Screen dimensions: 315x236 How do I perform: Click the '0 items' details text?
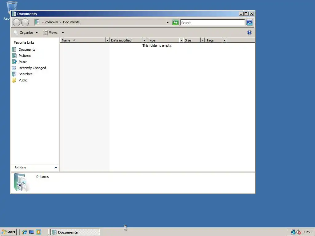[x=42, y=177]
